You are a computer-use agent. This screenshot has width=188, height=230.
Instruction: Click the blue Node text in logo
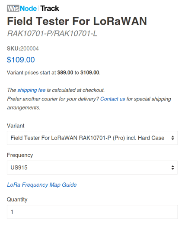pyautogui.click(x=28, y=9)
